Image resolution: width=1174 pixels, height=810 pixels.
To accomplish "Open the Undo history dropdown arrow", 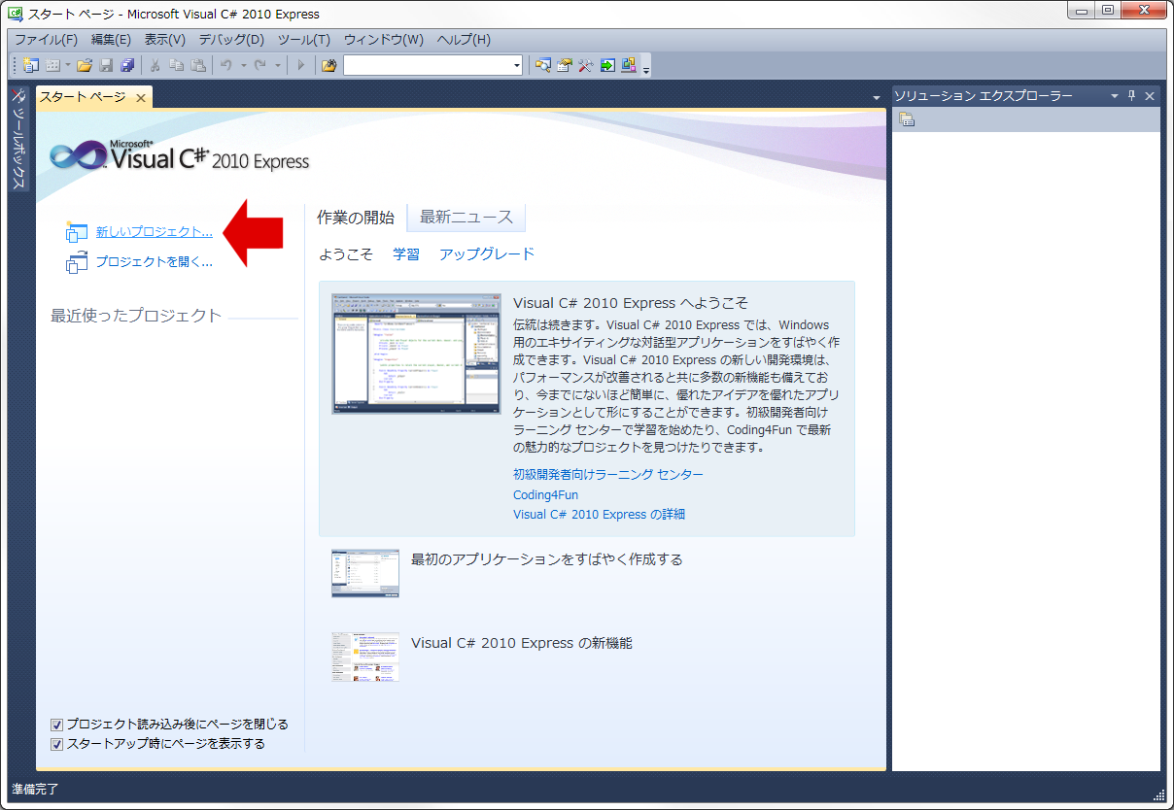I will (243, 65).
